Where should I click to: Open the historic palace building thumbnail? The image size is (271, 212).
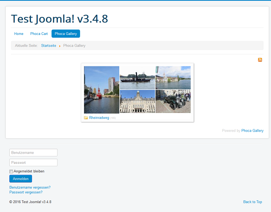click(x=137, y=102)
